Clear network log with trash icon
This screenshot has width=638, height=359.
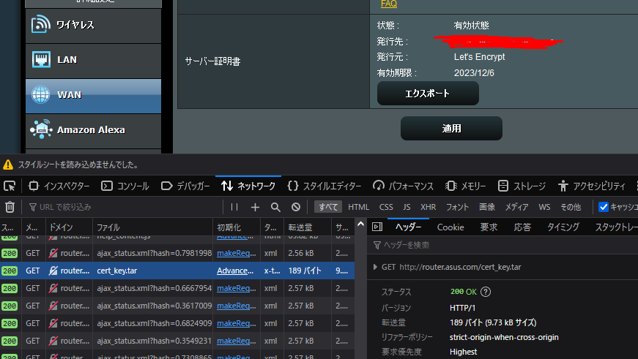click(x=10, y=207)
